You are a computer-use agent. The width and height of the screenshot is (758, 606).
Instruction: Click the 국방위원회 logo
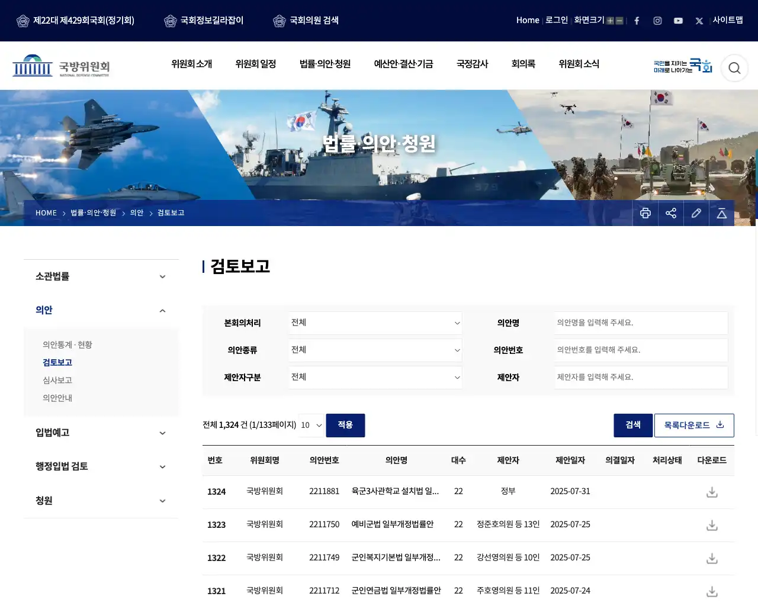click(x=62, y=66)
